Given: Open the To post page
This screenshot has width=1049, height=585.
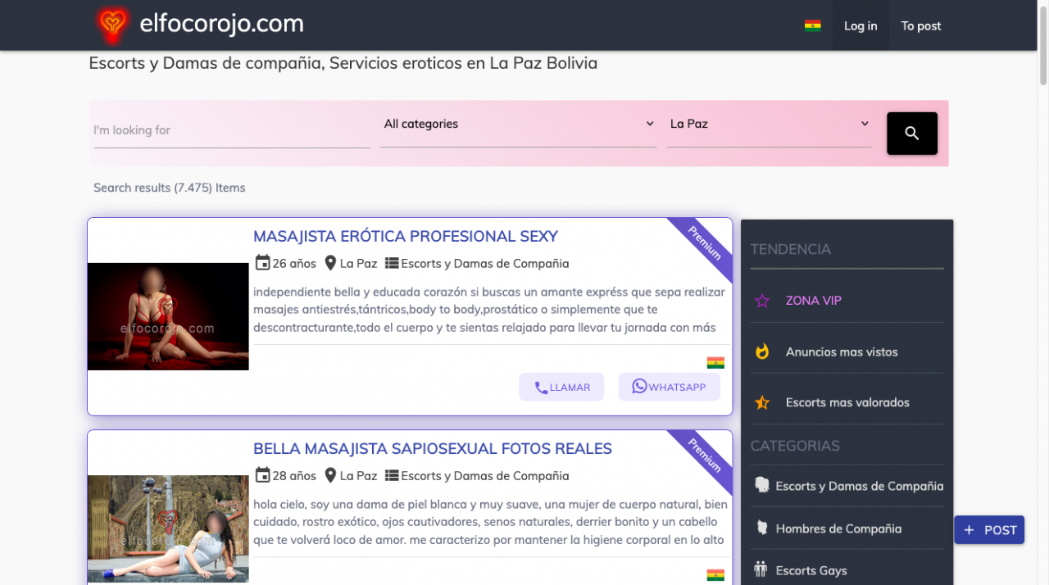Looking at the screenshot, I should [921, 25].
